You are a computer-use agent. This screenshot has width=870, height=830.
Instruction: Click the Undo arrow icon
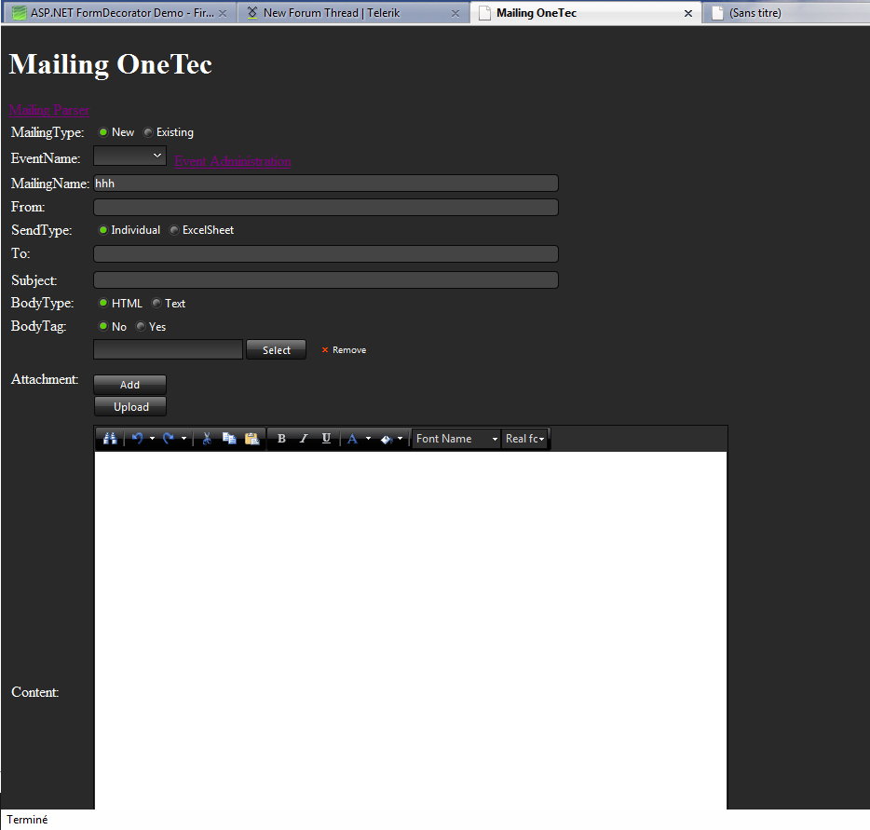click(x=138, y=439)
